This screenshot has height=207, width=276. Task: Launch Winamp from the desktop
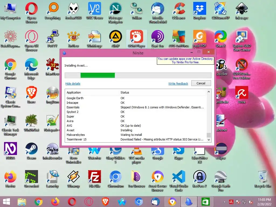73,179
